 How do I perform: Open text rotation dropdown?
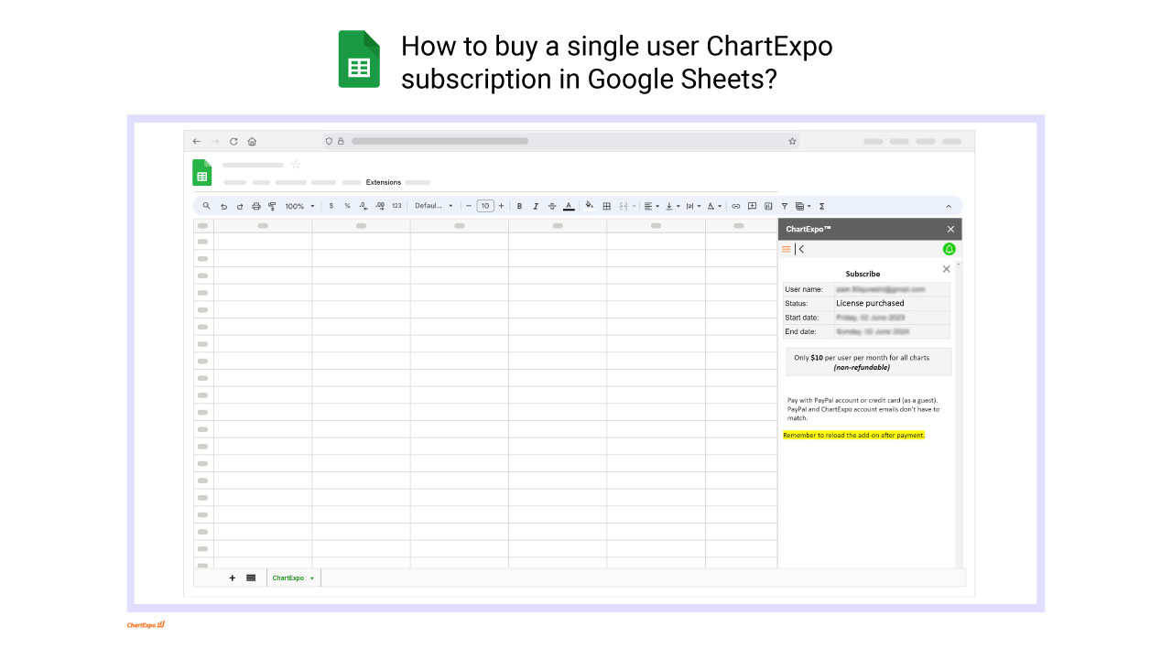715,206
